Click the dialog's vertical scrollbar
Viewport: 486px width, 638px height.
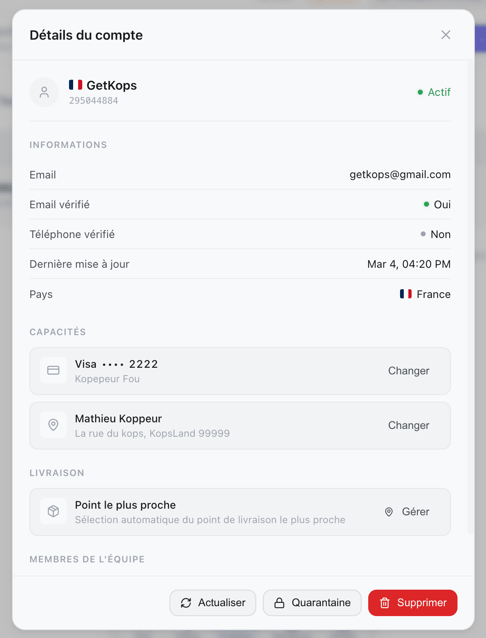470,298
